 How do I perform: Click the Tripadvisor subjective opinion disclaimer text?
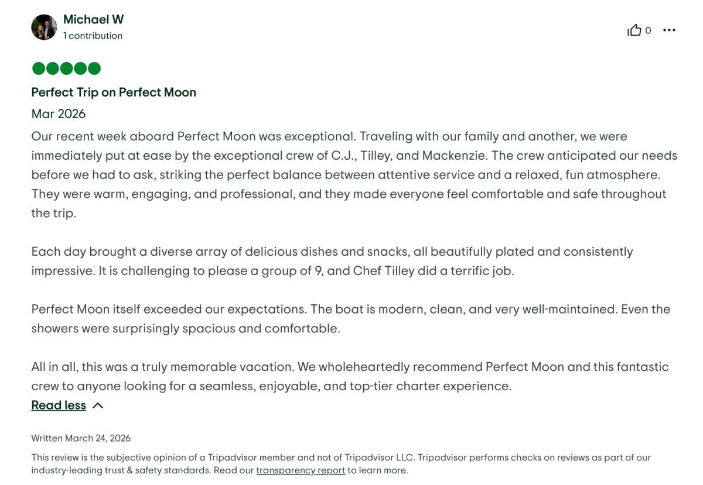coord(341,458)
